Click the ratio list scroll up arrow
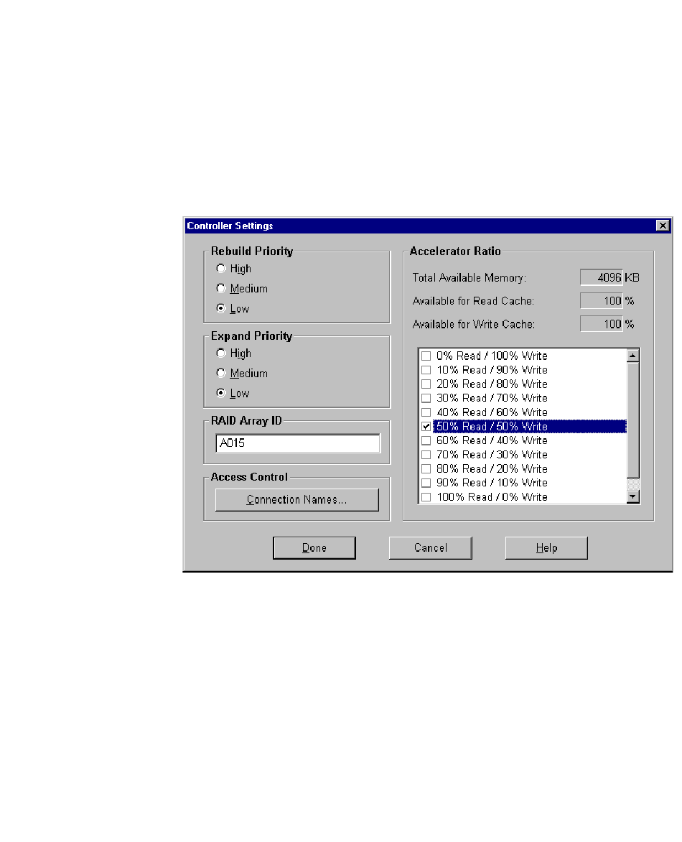This screenshot has width=682, height=842. pyautogui.click(x=632, y=356)
